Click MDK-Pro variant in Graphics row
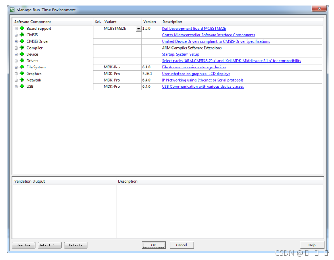The image size is (334, 260). (112, 74)
